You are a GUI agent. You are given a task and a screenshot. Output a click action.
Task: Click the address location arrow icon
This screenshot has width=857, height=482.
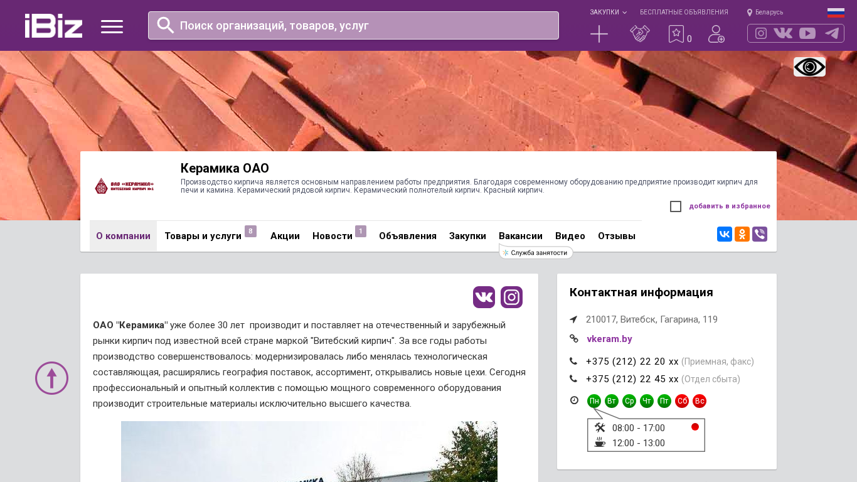click(x=573, y=319)
